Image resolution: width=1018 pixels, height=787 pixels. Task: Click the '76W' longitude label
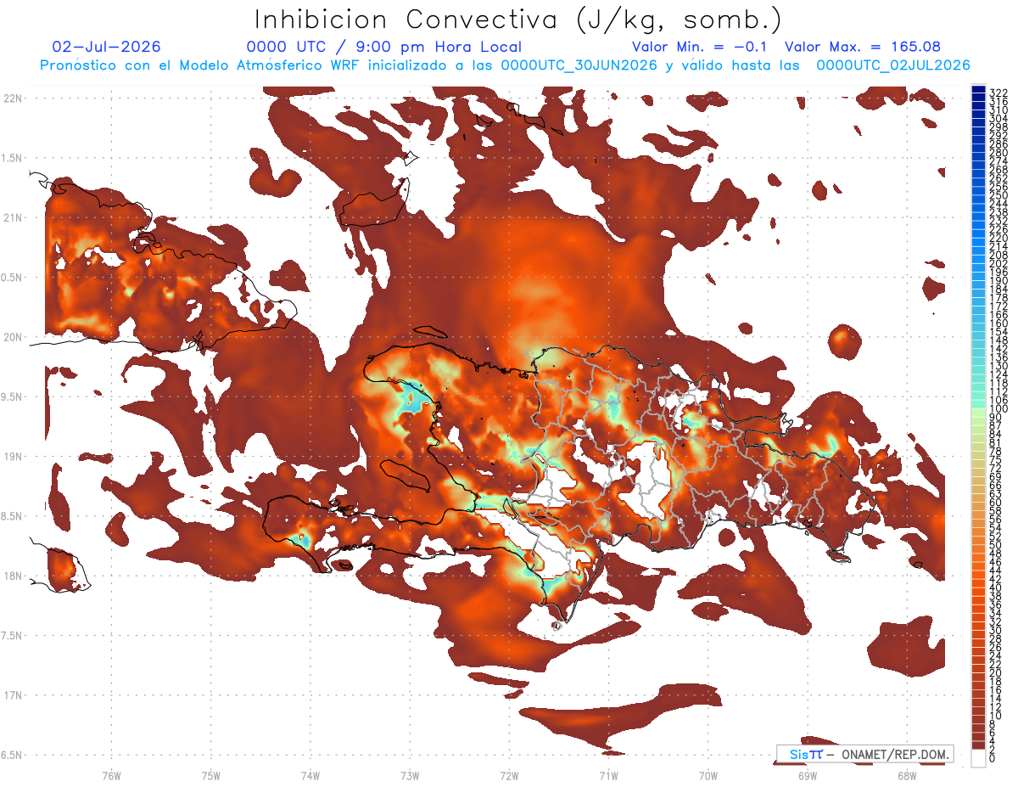(x=111, y=775)
